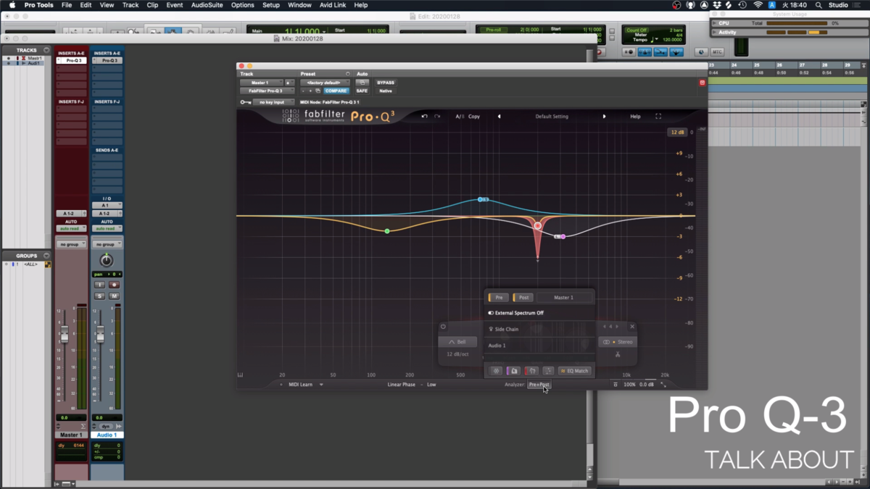Open Analyzer Pre+Post dropdown
Image resolution: width=870 pixels, height=489 pixels.
(x=539, y=385)
